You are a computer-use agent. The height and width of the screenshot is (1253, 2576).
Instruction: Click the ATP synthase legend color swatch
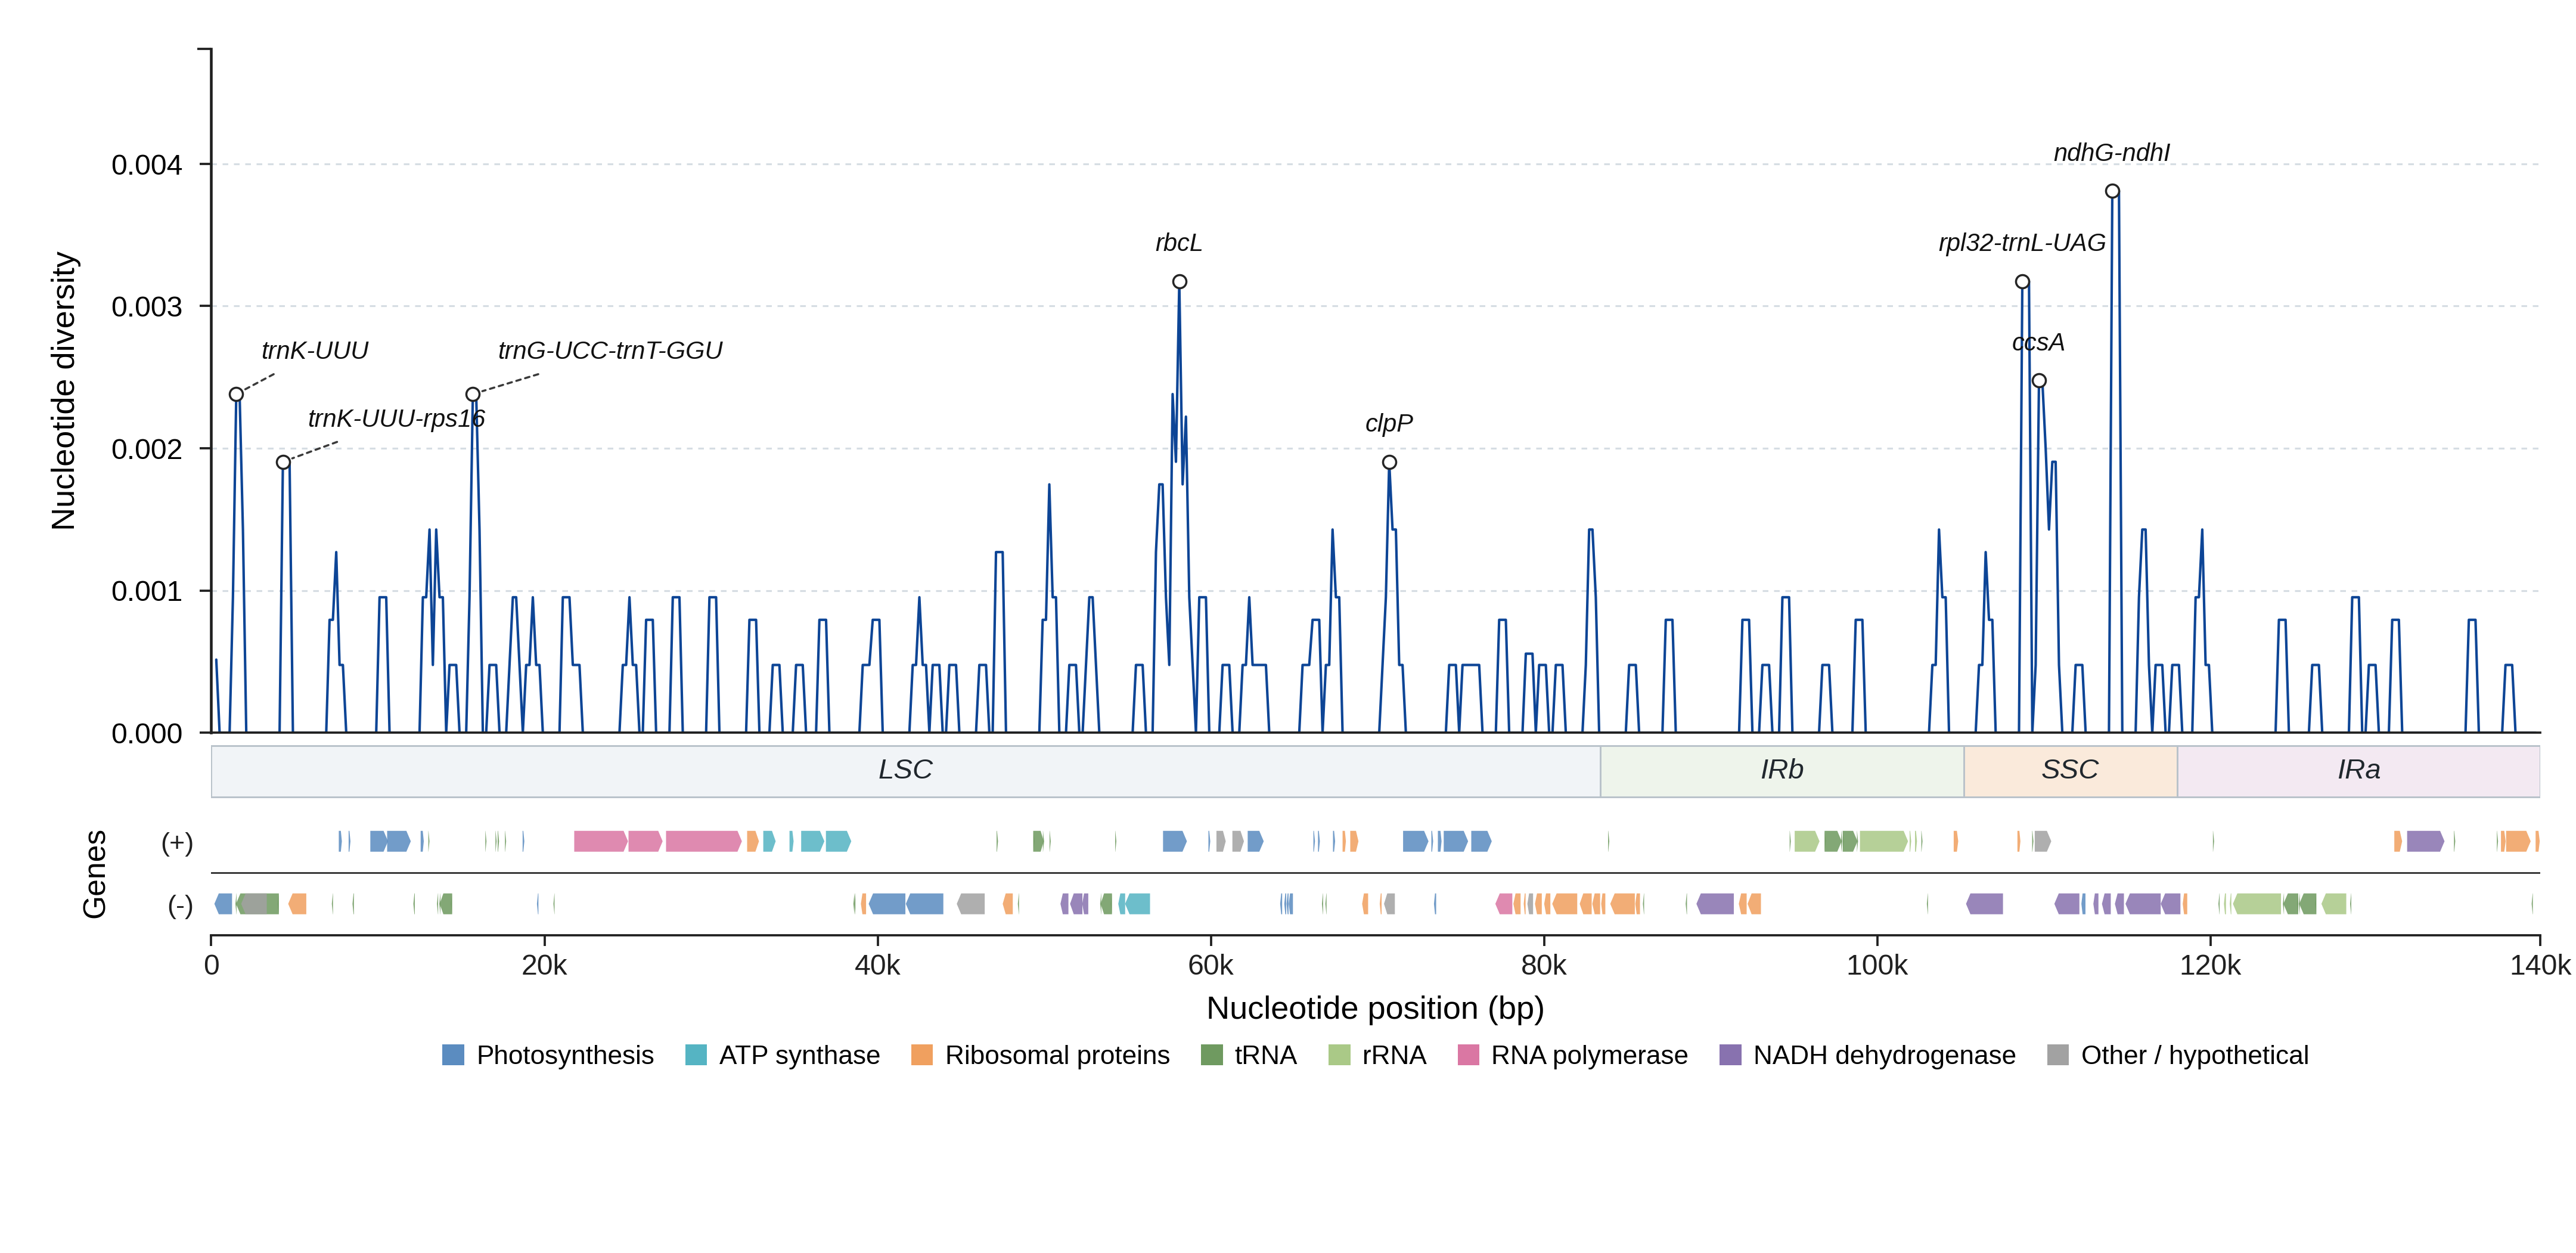(696, 1055)
